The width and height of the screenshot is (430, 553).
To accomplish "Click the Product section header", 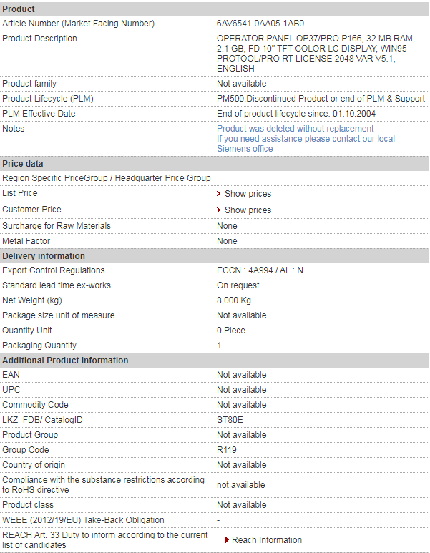I will pyautogui.click(x=19, y=9).
